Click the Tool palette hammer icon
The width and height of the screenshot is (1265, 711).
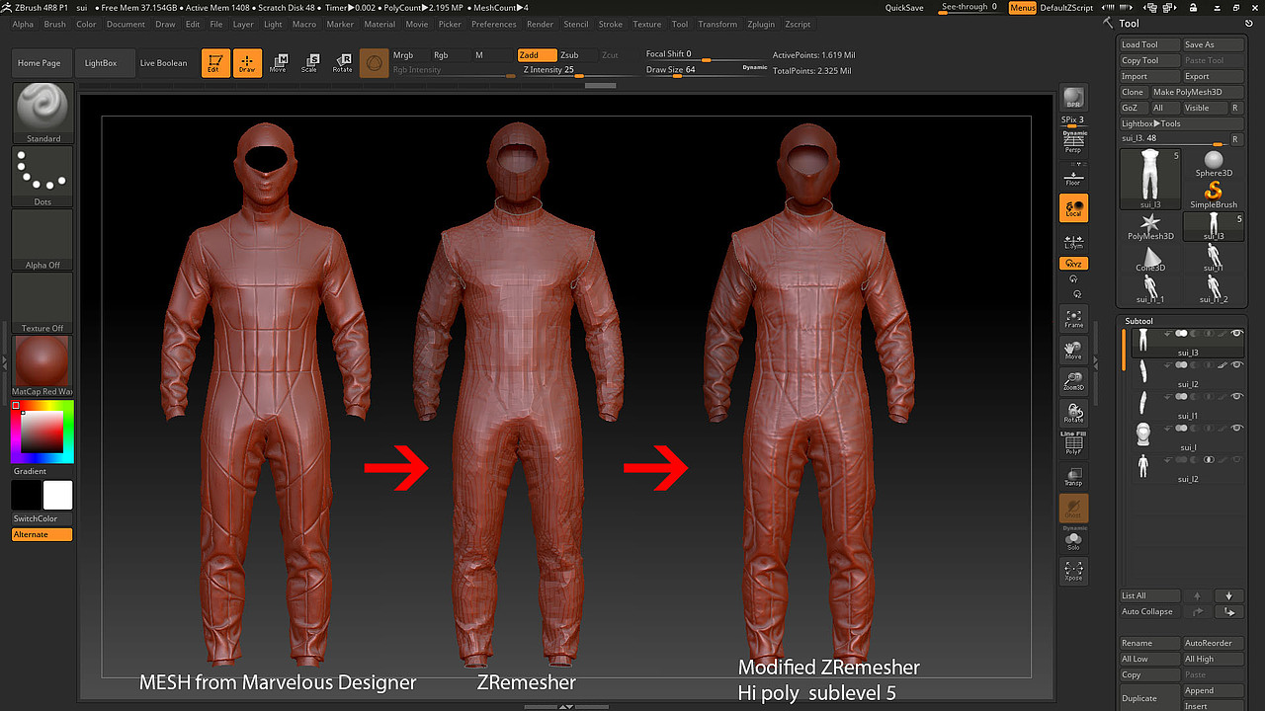pyautogui.click(x=1108, y=22)
